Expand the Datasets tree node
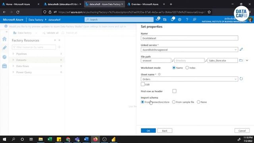Screen dimensions: 254x143 coord(13,60)
